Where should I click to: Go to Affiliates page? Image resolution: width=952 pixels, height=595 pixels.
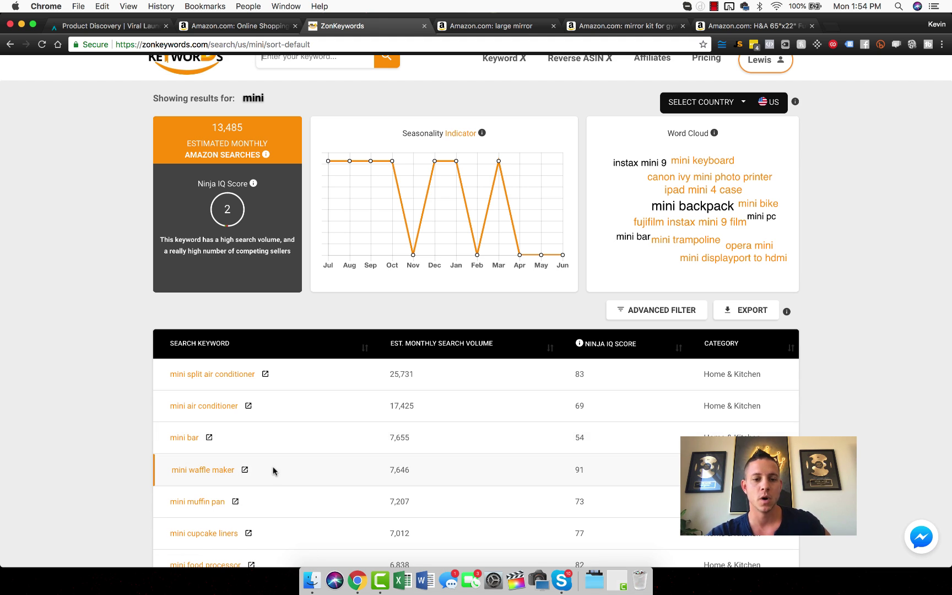[652, 58]
